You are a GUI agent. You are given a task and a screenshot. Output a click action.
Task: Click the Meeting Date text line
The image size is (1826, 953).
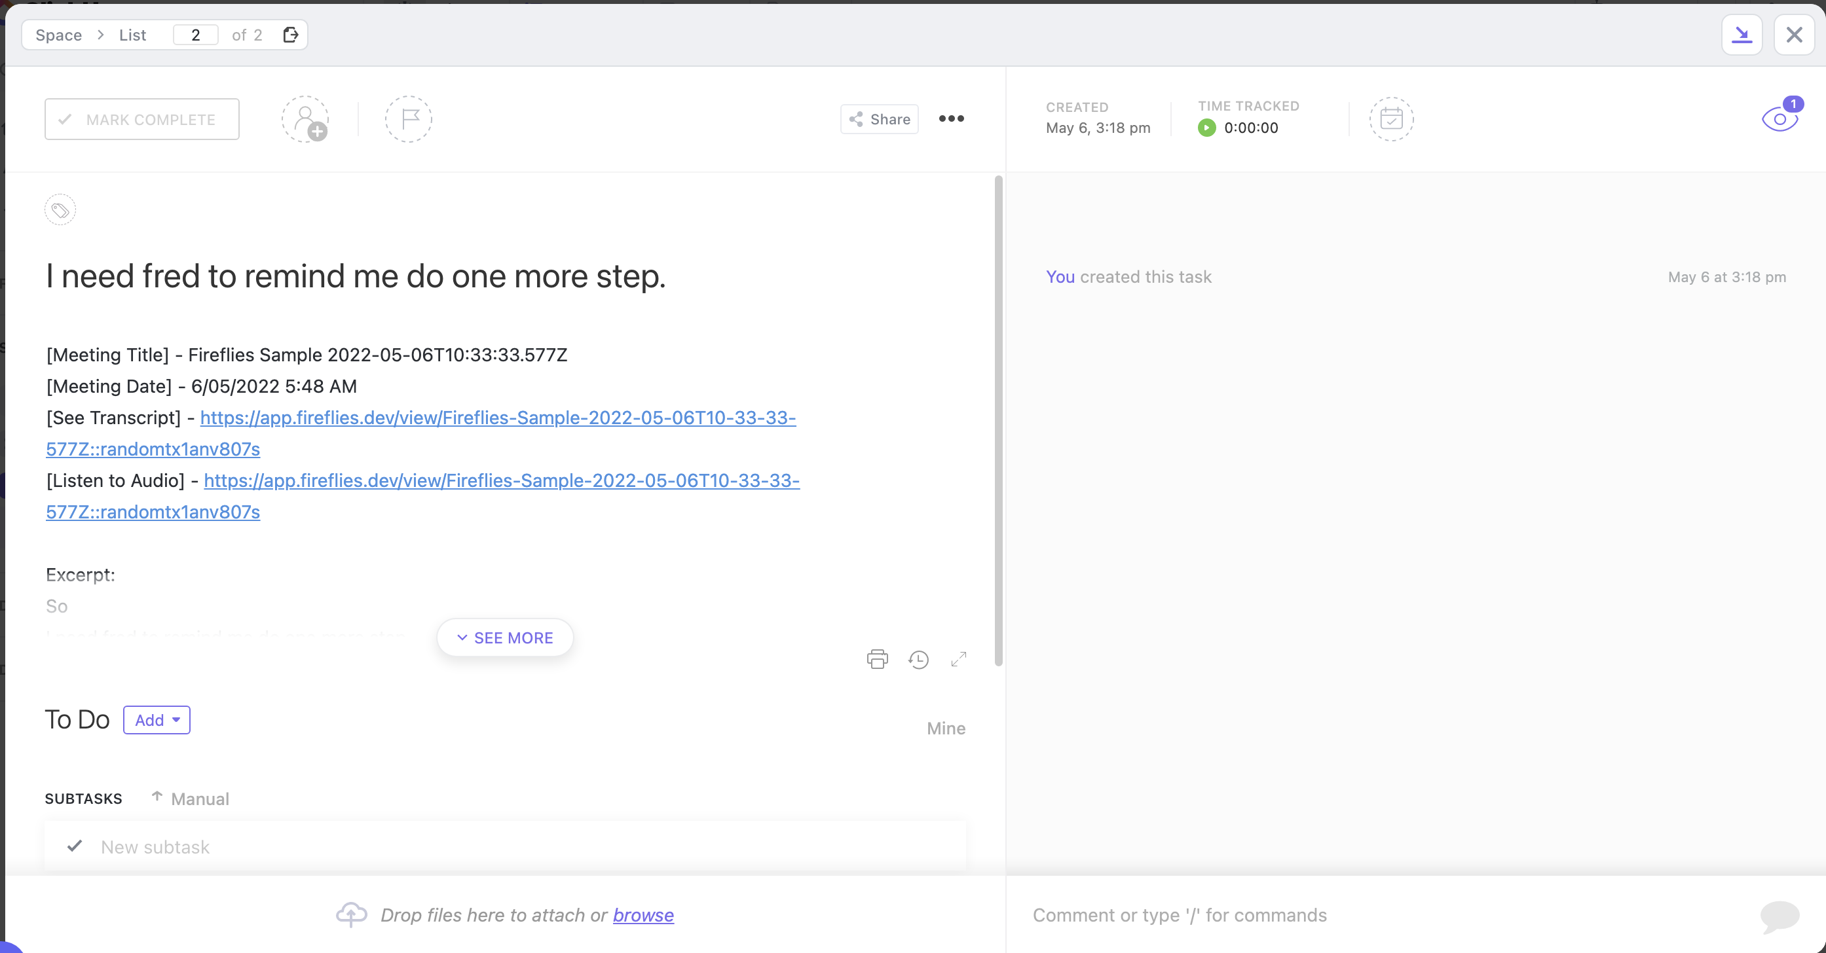point(201,386)
